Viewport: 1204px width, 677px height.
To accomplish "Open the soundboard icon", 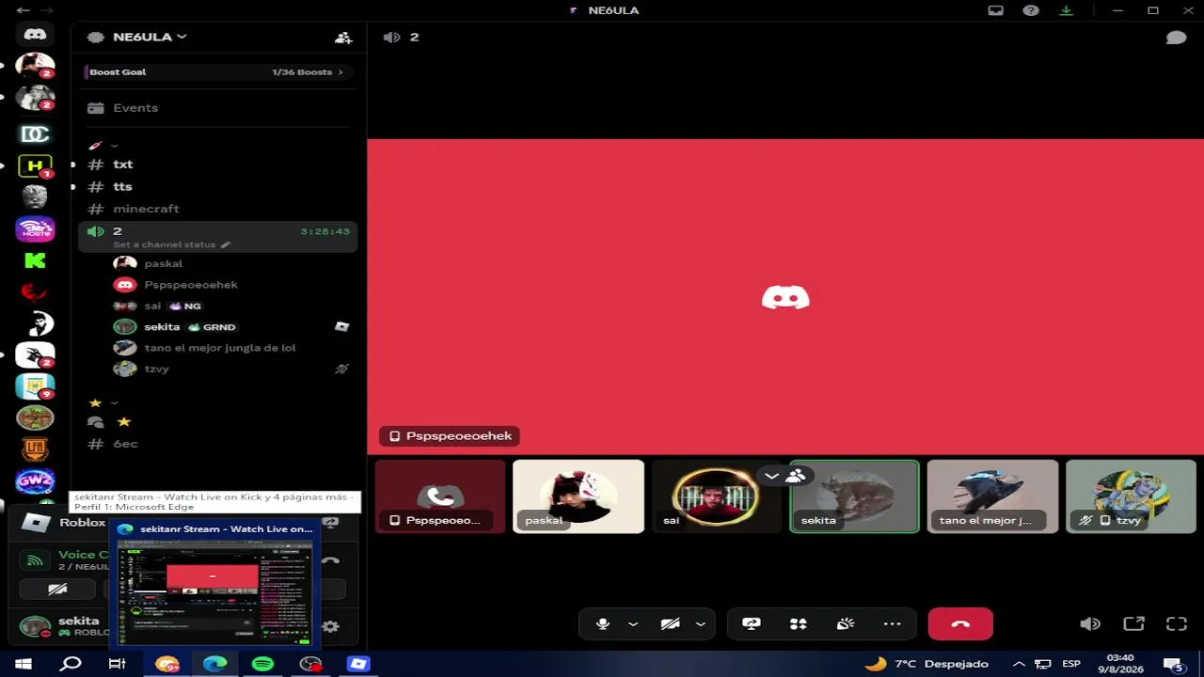I will click(x=845, y=623).
